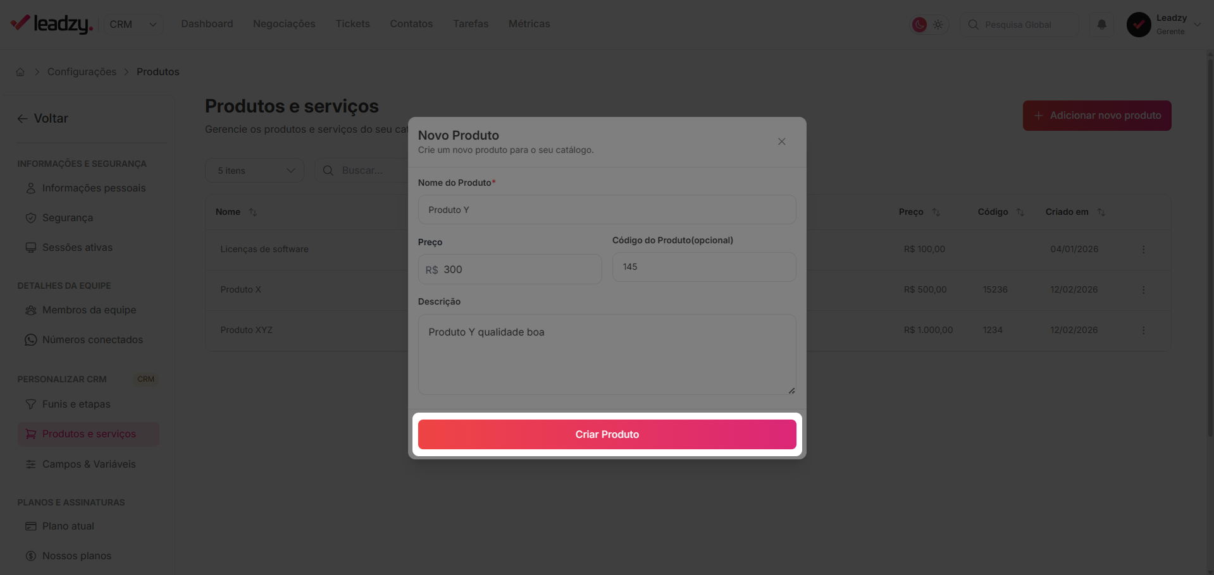
Task: Sort table by Nome column
Action: point(252,212)
